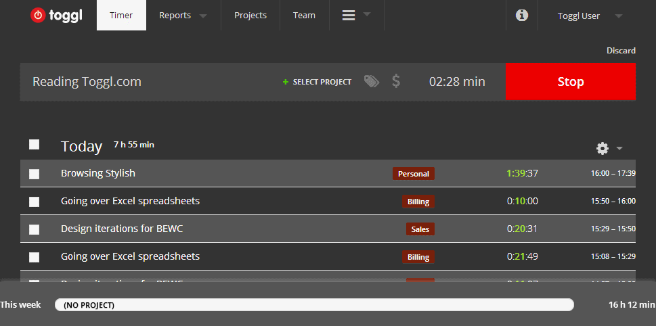
Task: Check the 0:10:00 Excel spreadsheets entry
Action: pos(35,202)
